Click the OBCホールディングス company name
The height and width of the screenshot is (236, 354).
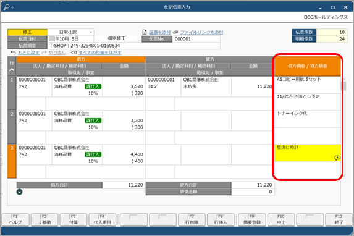(x=326, y=17)
